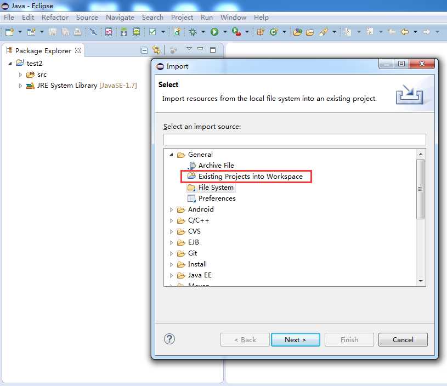Minimize the Package Explorer view

[x=200, y=49]
